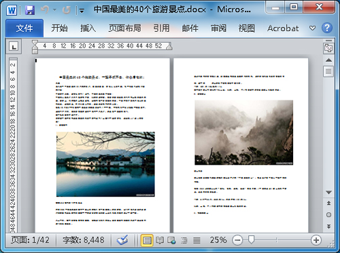The image size is (340, 253).
Task: Open Customize Quick Access Toolbar dropdown
Action: [x=82, y=10]
